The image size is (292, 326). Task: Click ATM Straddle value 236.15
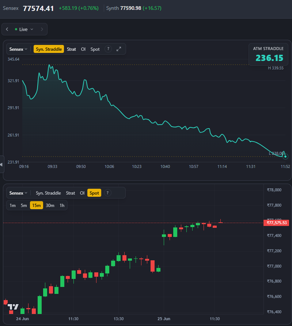tap(269, 58)
